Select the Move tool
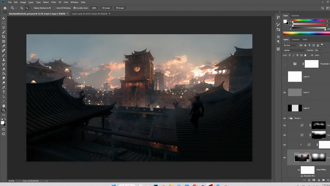This screenshot has width=330, height=186. coord(4,18)
